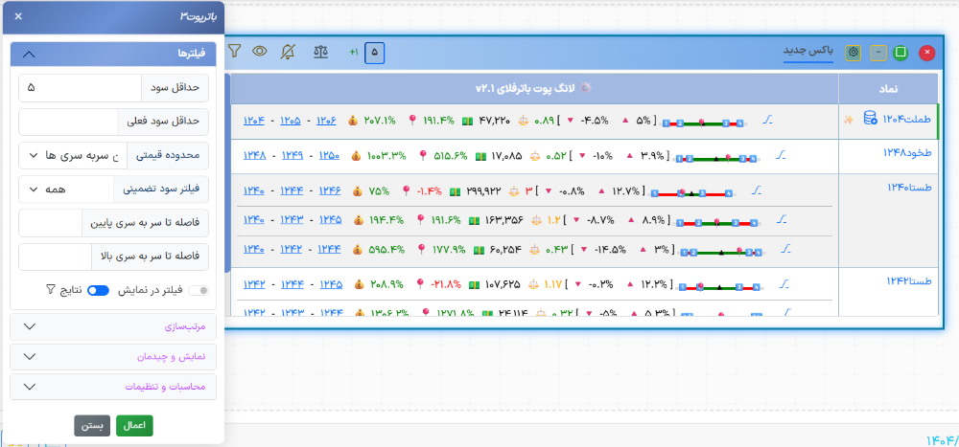Image resolution: width=959 pixels, height=447 pixels.
Task: Expand the محاسبات و تنظیمات section
Action: (x=113, y=387)
